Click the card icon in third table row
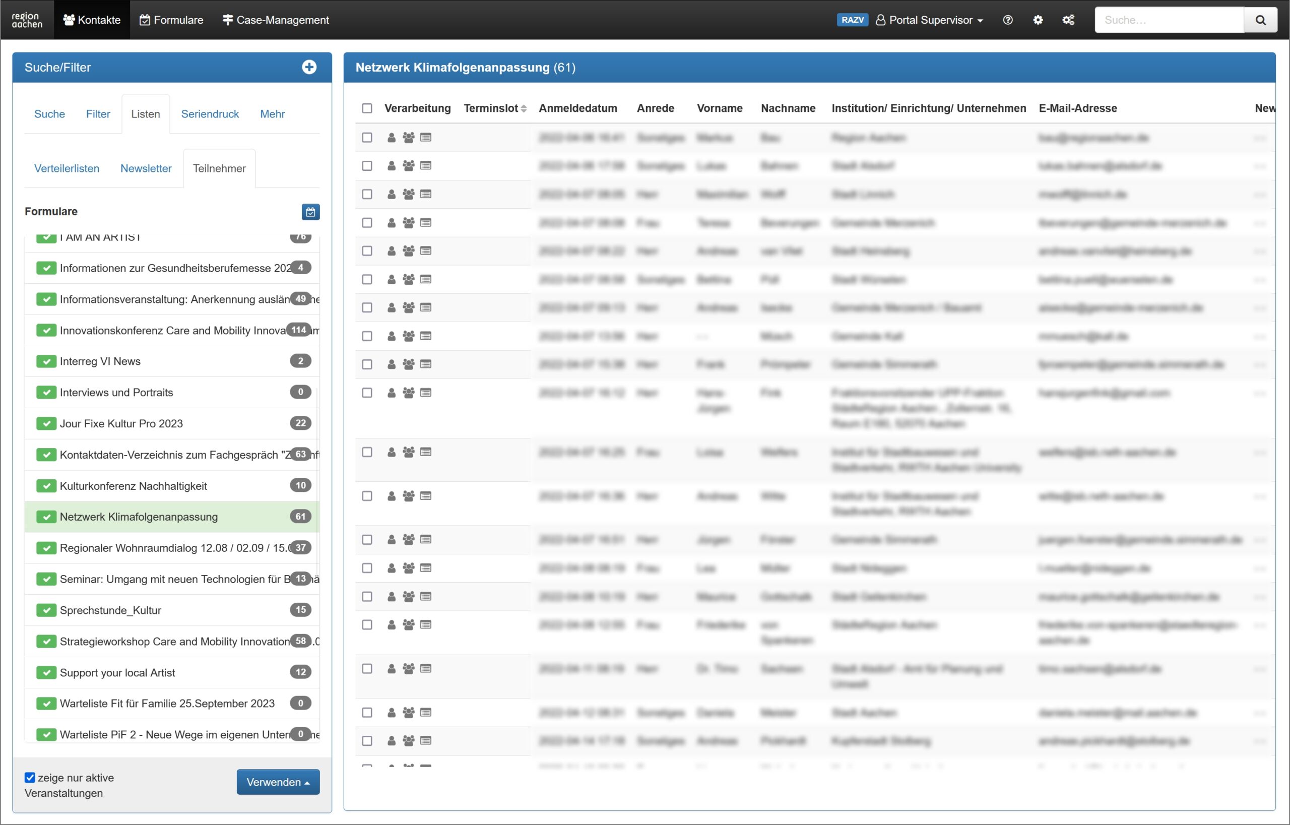Viewport: 1290px width, 825px height. click(x=426, y=194)
